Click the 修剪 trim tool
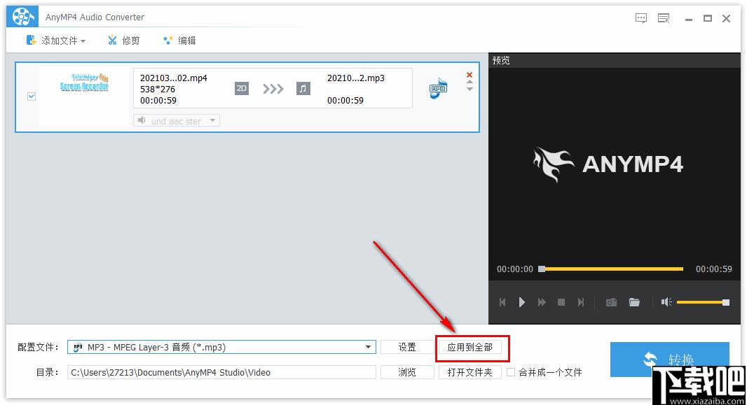Viewport: 747px width, 405px height. pyautogui.click(x=123, y=41)
